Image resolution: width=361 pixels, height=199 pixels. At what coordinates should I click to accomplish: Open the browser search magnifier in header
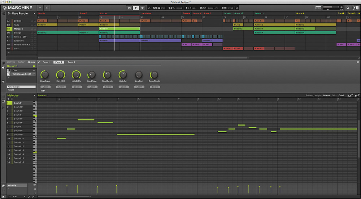47,8
